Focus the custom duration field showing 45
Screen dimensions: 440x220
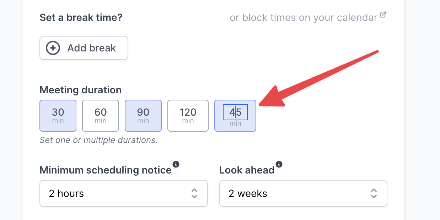pyautogui.click(x=235, y=112)
